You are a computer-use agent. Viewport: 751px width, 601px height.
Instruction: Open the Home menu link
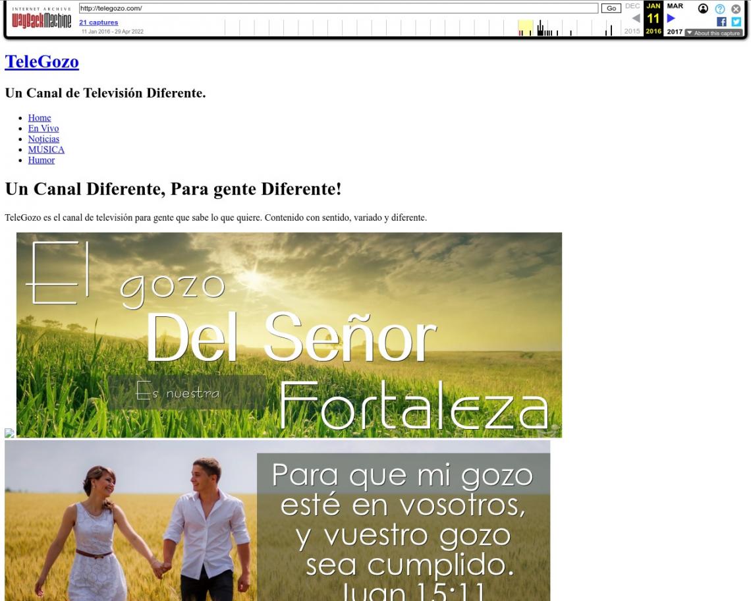click(x=40, y=118)
